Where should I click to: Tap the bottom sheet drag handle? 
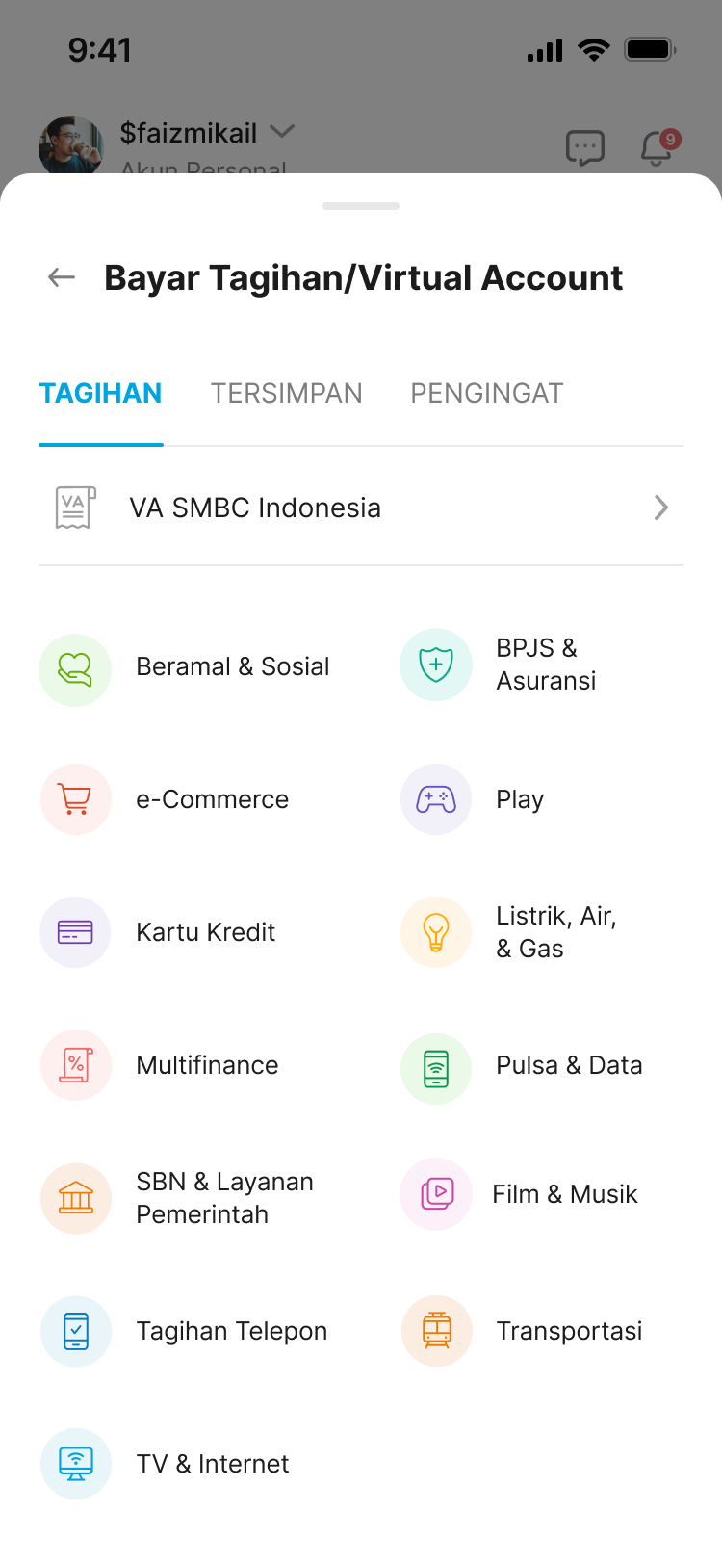[361, 206]
